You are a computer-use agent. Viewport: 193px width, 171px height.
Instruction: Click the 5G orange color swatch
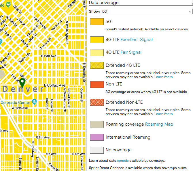96,22
